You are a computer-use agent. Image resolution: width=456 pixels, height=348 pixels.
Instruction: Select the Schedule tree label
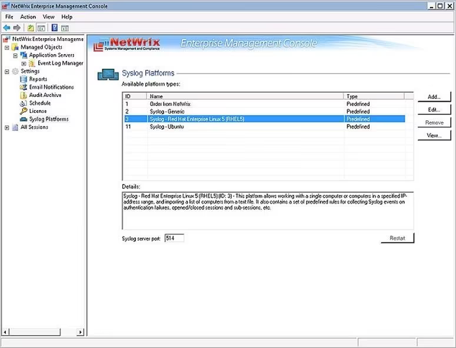(40, 103)
